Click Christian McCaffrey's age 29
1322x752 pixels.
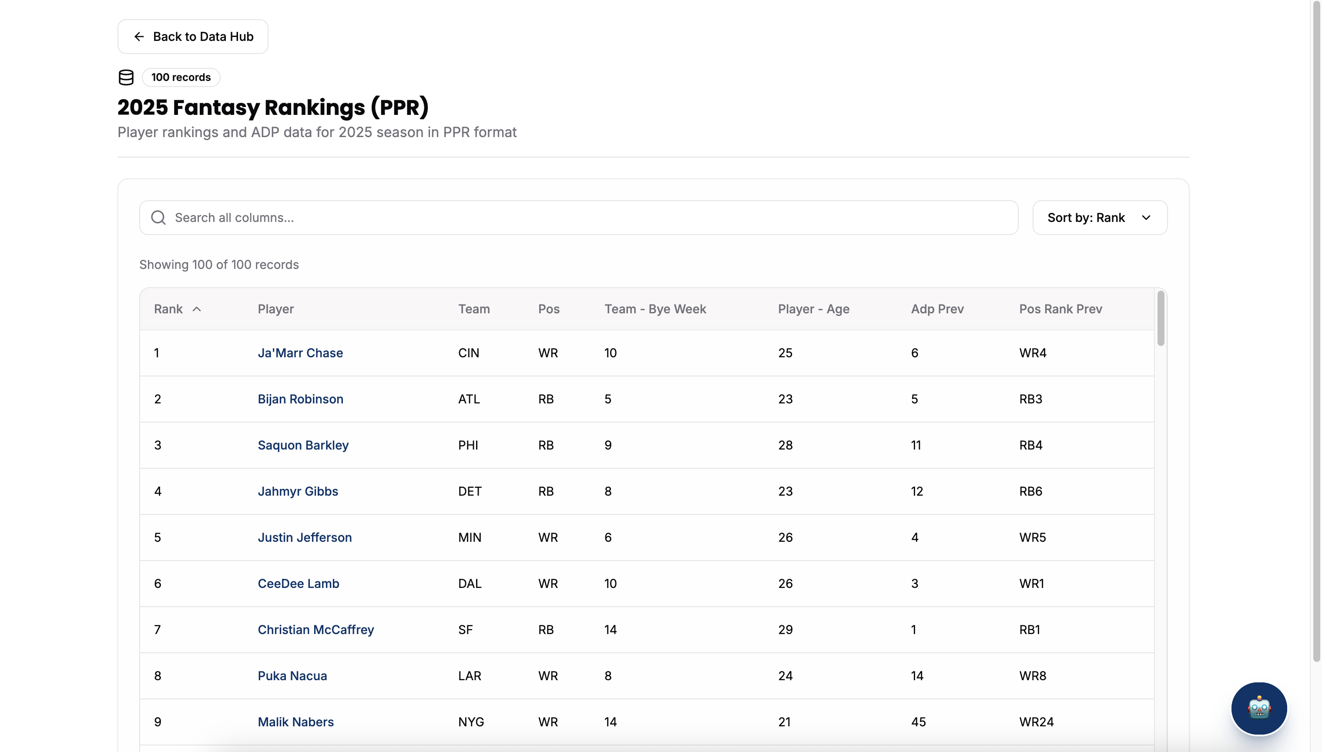pyautogui.click(x=785, y=630)
